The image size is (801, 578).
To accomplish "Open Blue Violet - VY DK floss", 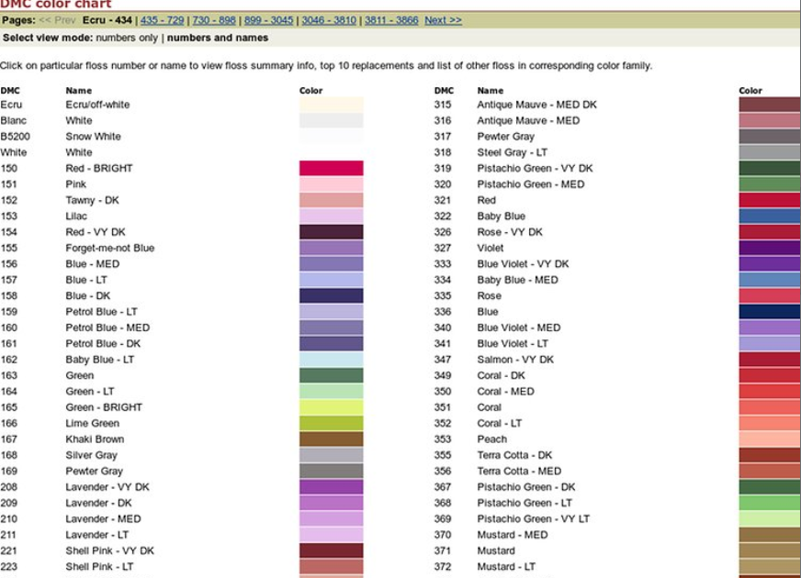I will pos(523,264).
